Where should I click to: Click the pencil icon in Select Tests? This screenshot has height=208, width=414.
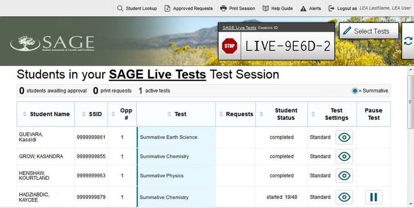(x=347, y=31)
